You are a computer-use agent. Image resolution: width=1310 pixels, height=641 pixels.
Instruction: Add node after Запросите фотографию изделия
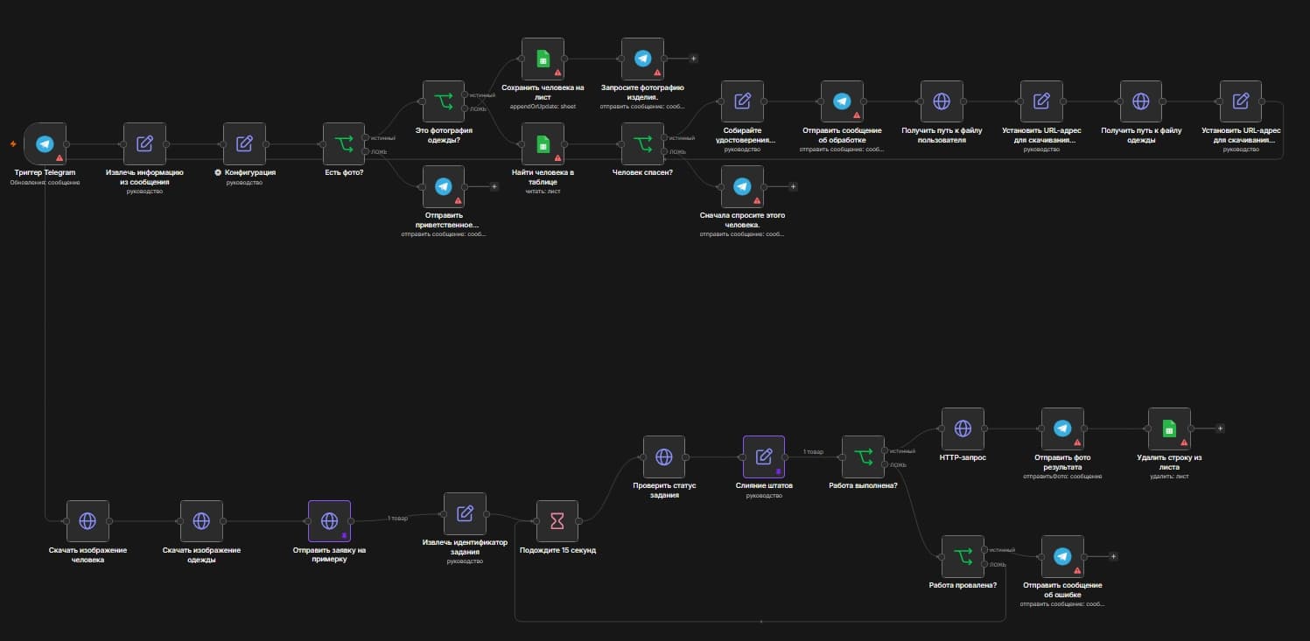pos(693,59)
